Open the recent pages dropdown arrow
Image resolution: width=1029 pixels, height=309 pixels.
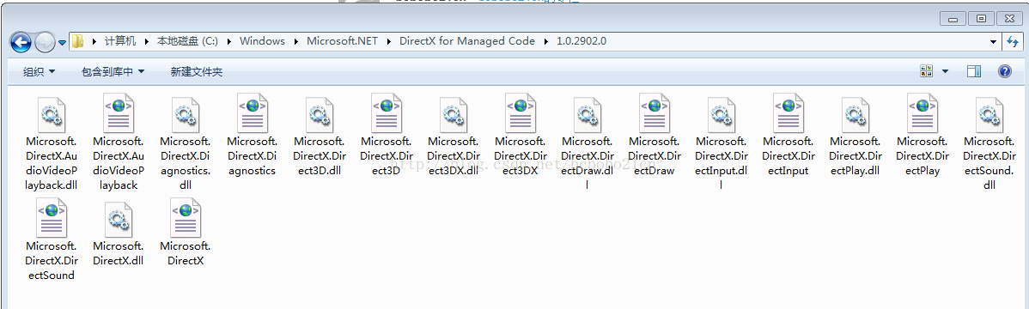[63, 43]
